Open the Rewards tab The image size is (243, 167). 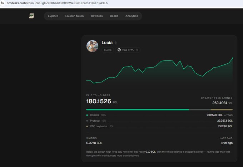pos(97,16)
